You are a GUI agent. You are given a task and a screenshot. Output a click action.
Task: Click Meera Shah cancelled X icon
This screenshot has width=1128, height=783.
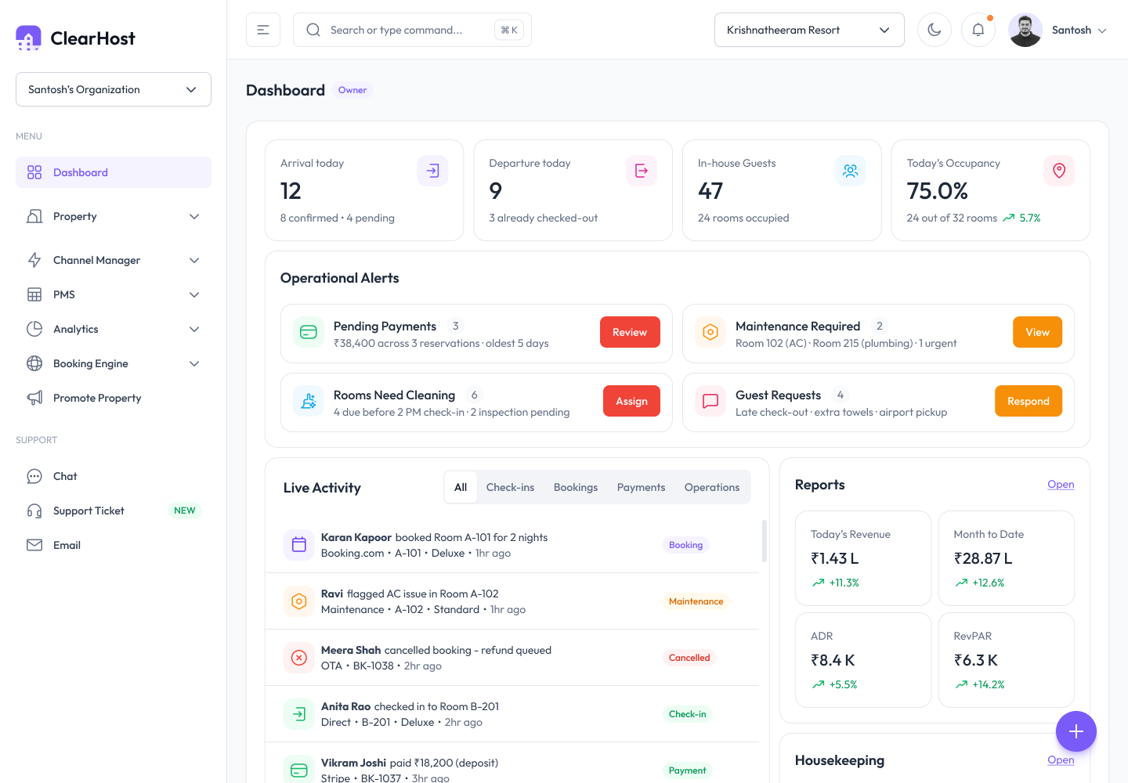coord(299,658)
